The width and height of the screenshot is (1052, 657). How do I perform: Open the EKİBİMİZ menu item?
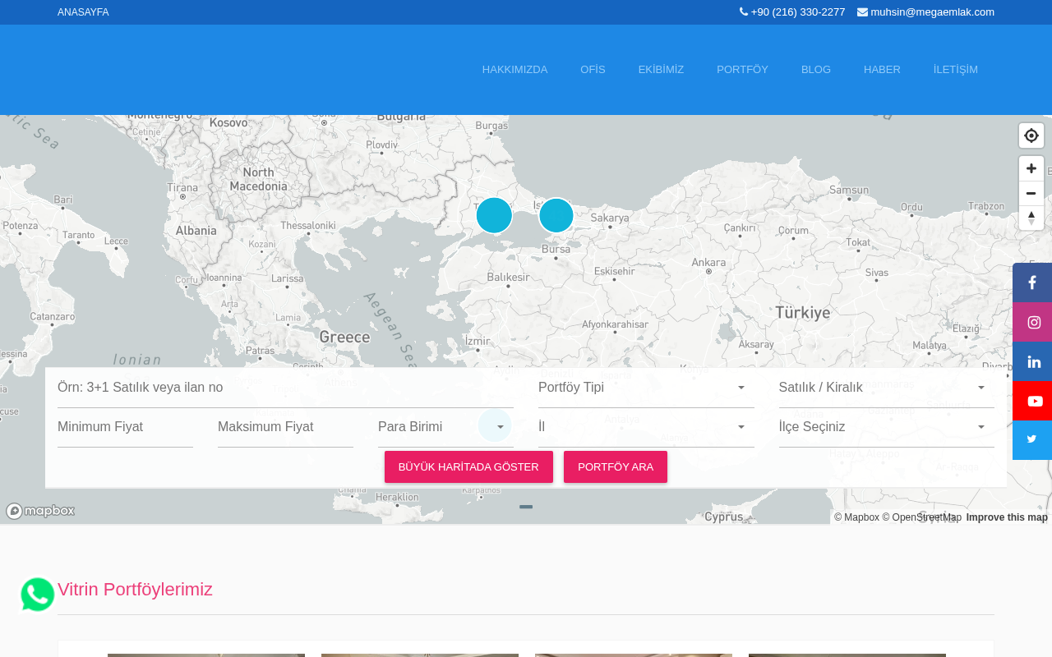(661, 70)
